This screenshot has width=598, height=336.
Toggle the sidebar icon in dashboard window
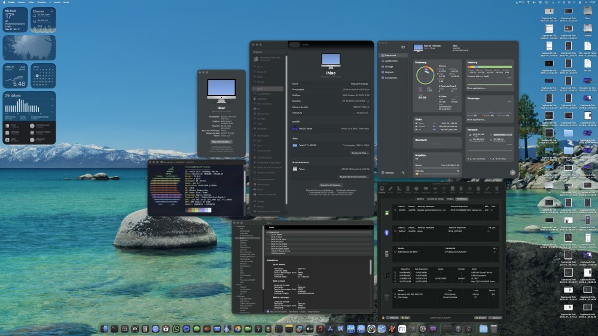(403, 47)
